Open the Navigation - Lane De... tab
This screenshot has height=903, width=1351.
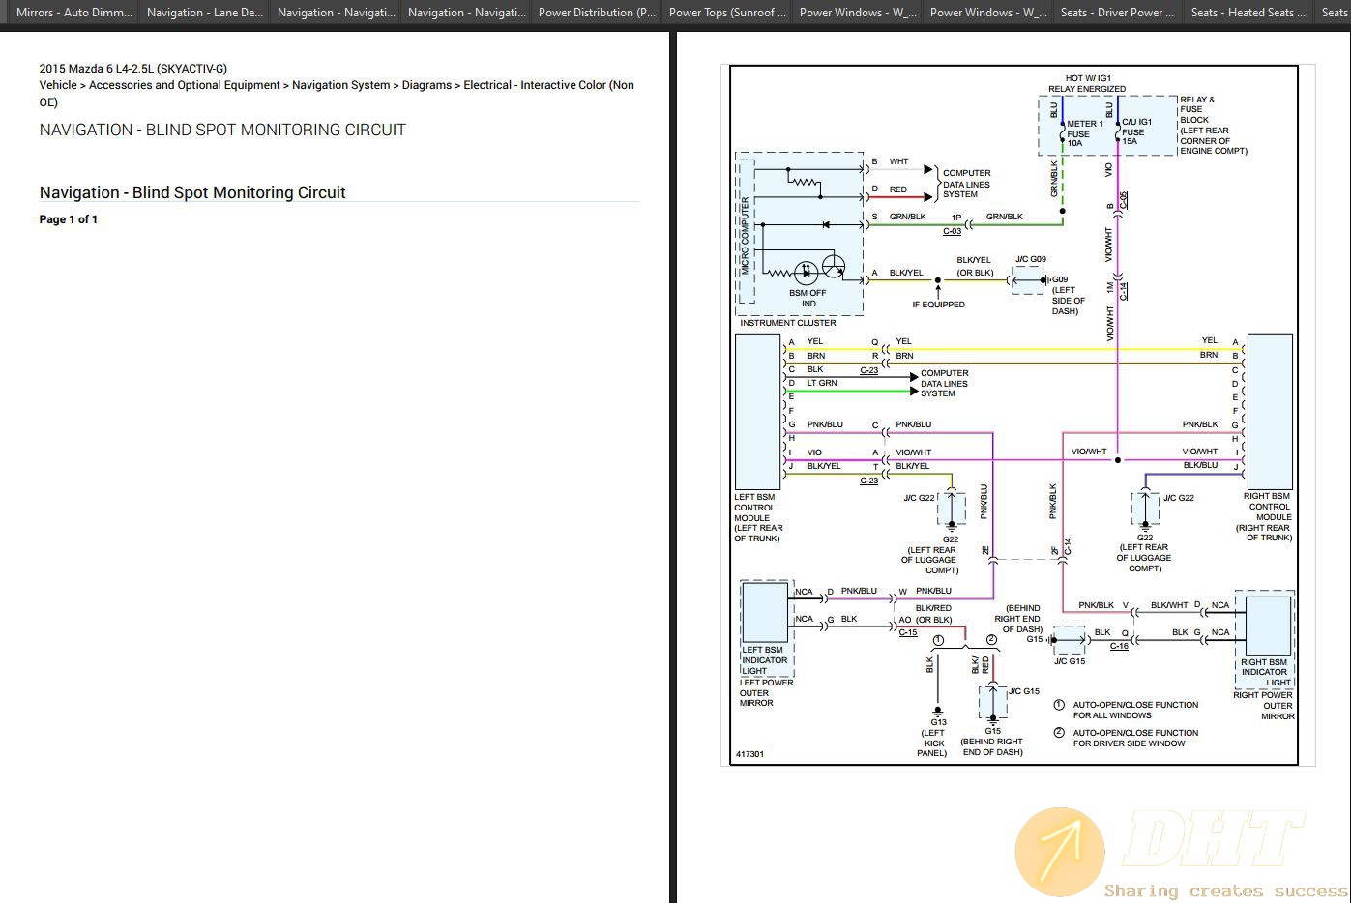(x=205, y=13)
